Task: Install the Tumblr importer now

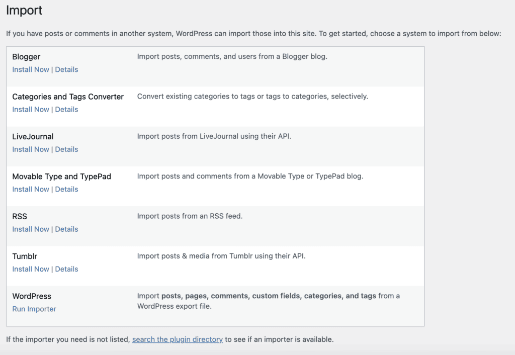Action: 31,269
